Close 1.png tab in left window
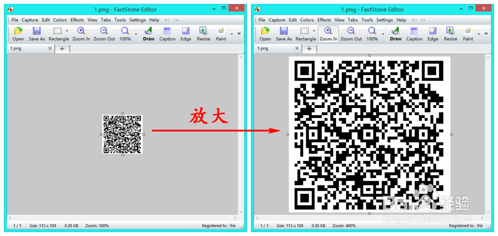Viewport: 498px width, 236px height. (x=50, y=49)
